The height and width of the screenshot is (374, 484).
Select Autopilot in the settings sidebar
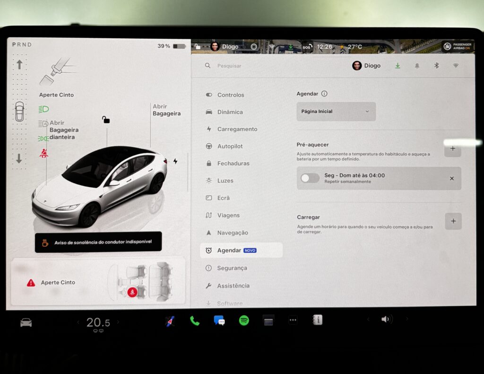point(230,146)
